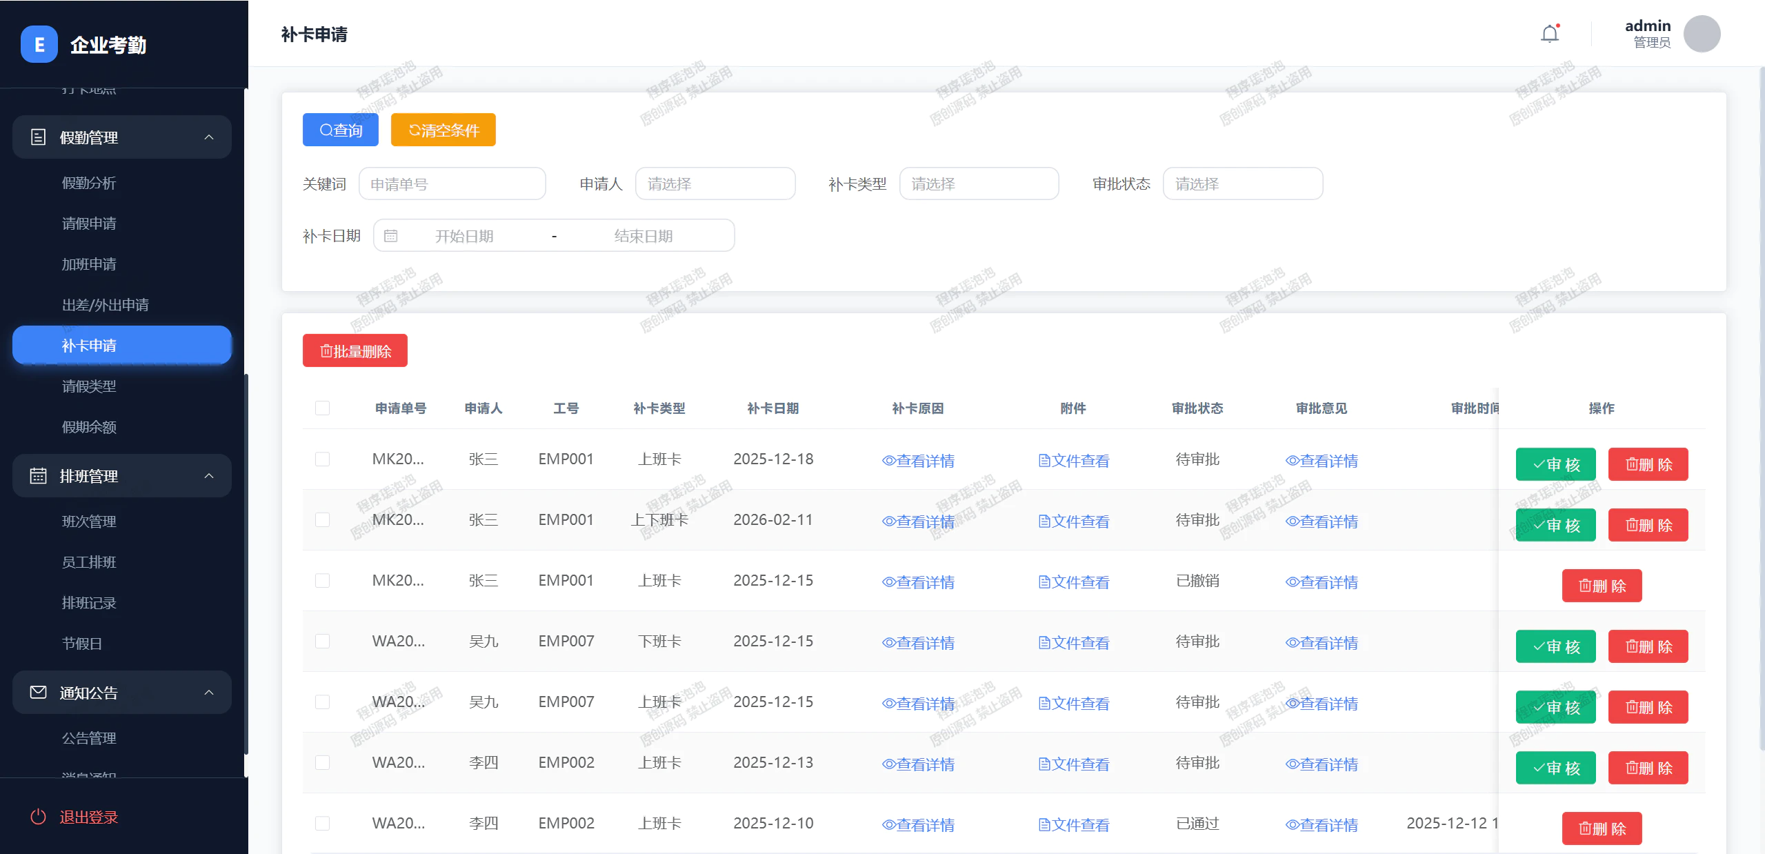Open 请假申请 in the sidebar

click(89, 224)
